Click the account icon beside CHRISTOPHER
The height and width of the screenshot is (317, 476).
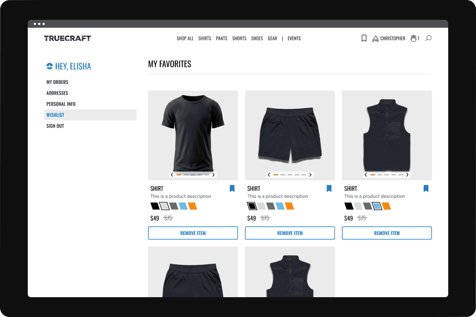point(375,38)
